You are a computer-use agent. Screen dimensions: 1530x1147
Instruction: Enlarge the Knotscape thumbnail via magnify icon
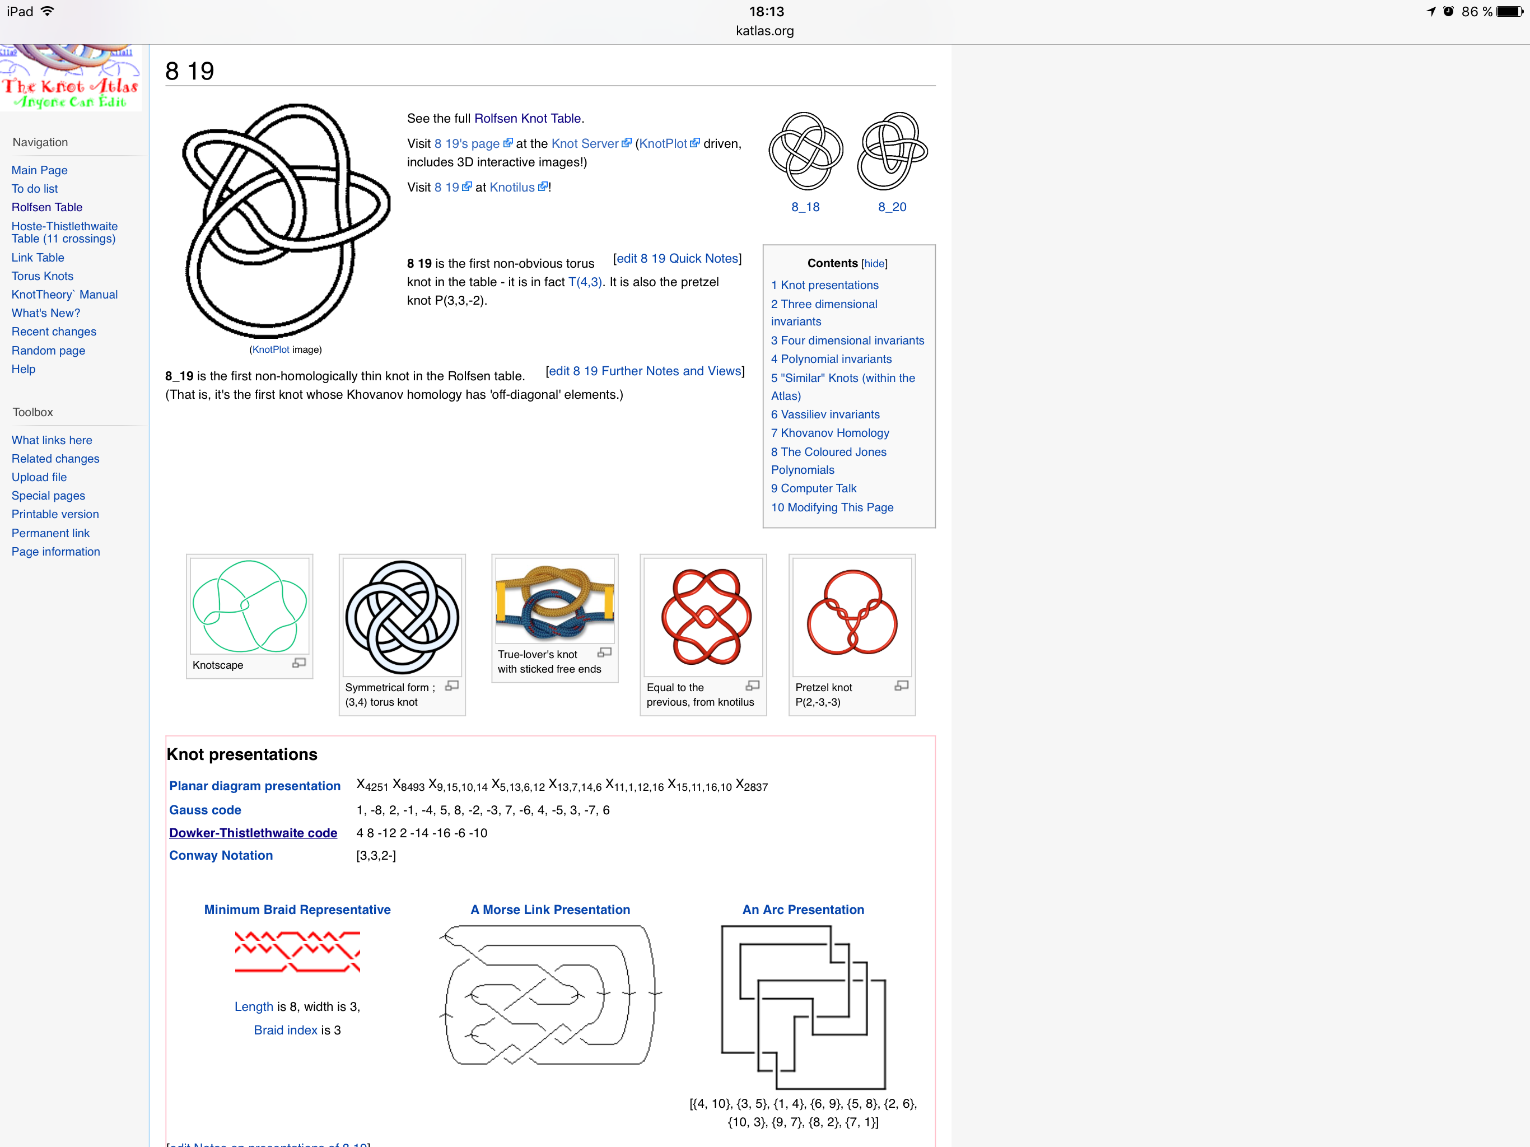pos(299,663)
